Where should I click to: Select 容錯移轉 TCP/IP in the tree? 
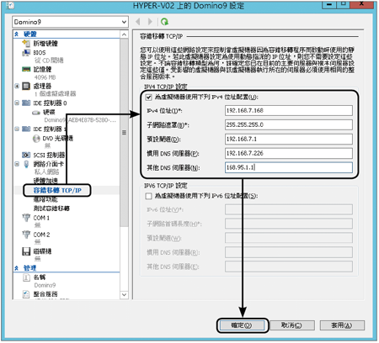pos(57,191)
